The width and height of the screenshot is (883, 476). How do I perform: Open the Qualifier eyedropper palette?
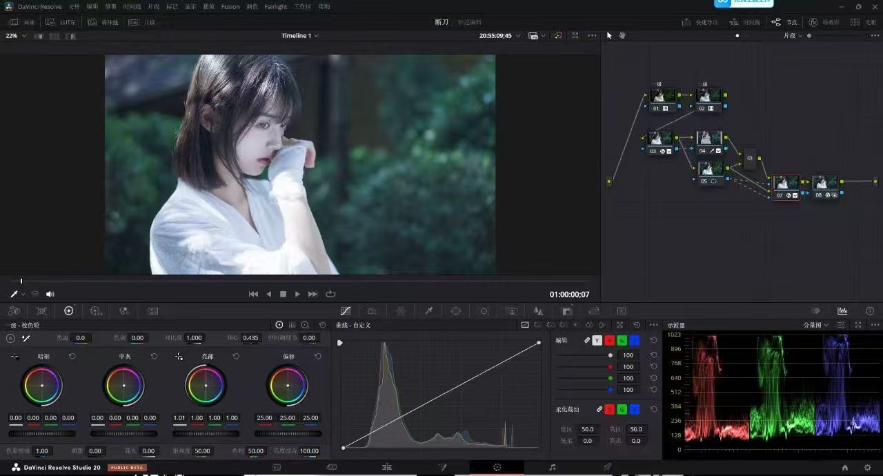428,311
